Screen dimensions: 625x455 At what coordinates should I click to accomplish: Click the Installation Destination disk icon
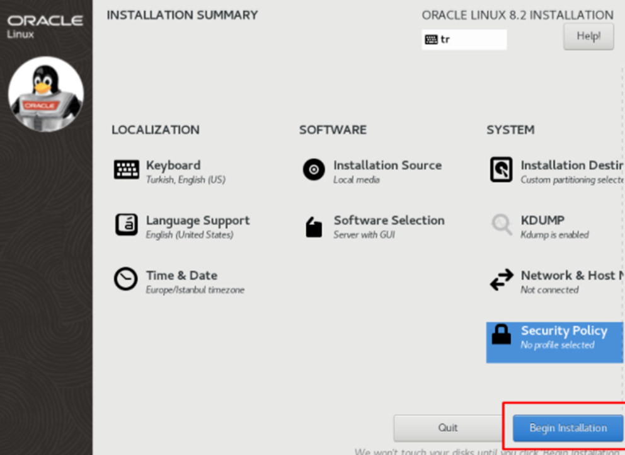[501, 170]
